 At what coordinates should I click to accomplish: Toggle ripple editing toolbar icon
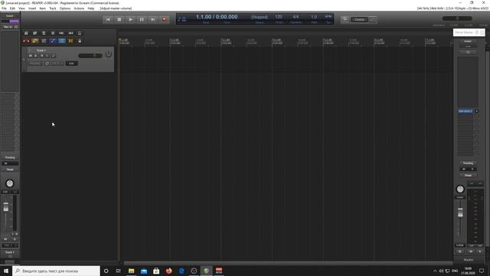pos(44,41)
